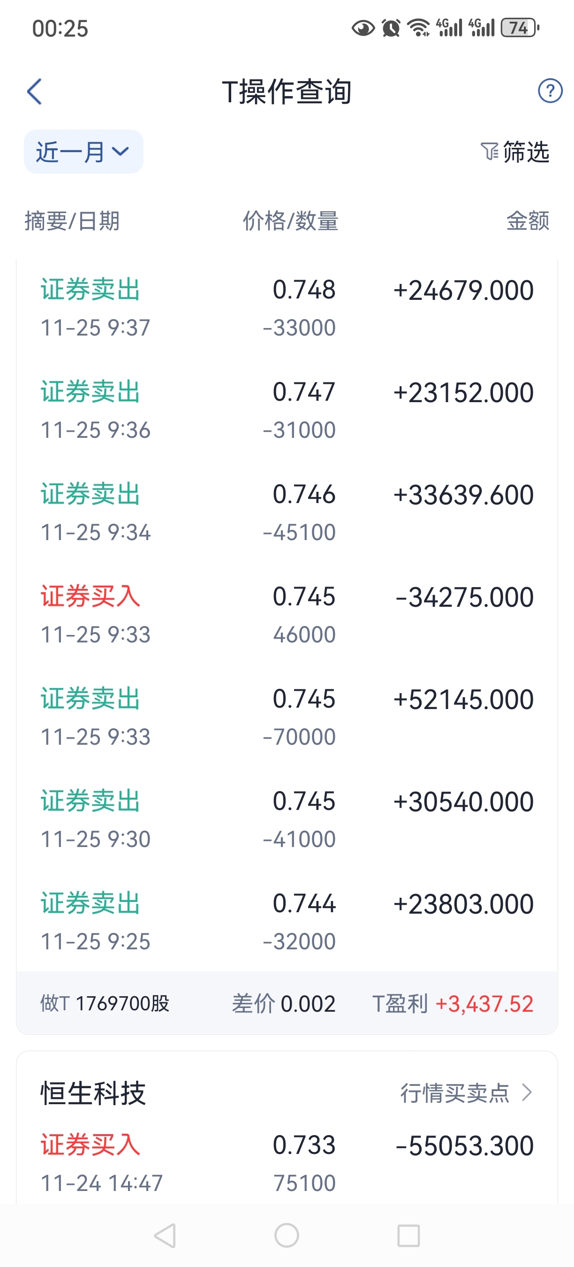This screenshot has height=1267, width=574.
Task: Tap the 金额 column header
Action: [x=527, y=221]
